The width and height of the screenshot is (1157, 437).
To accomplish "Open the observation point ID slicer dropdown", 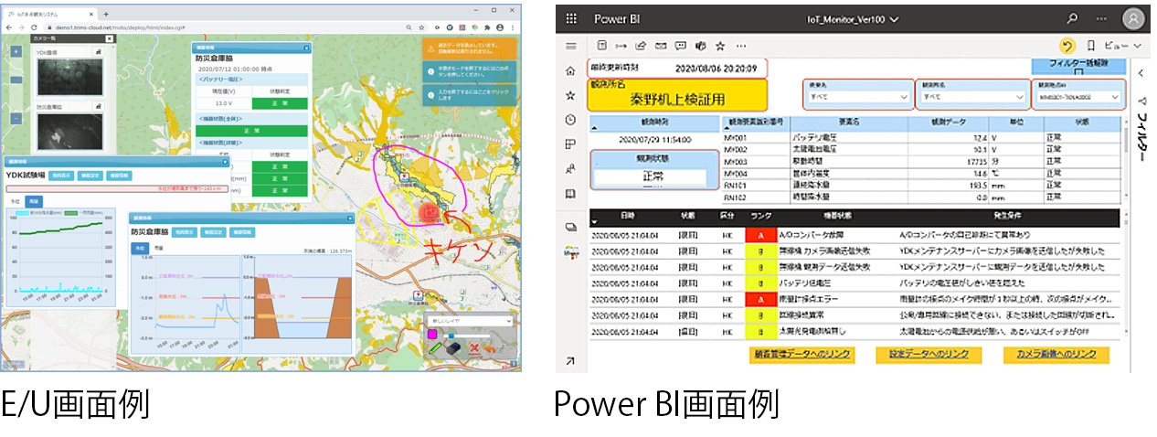I will click(1077, 96).
